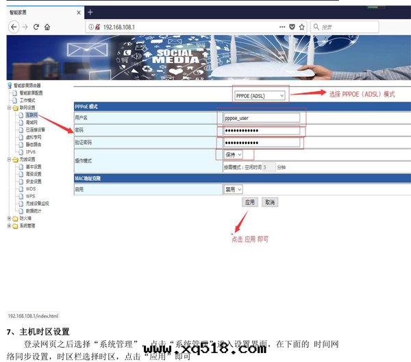Open the 禁用 MAC clone dropdown

pyautogui.click(x=234, y=189)
